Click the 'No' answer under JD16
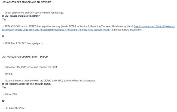This screenshot has height=112, width=177. (4, 37)
